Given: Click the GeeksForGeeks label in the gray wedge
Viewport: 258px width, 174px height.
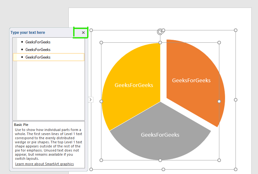Looking at the screenshot, I should point(160,135).
